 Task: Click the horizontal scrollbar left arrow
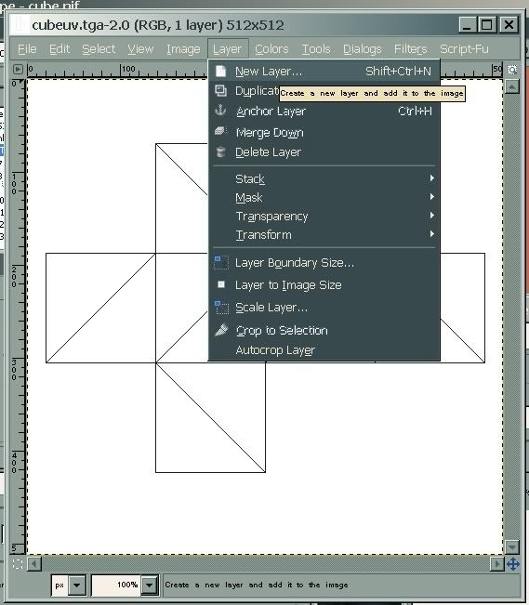click(34, 564)
